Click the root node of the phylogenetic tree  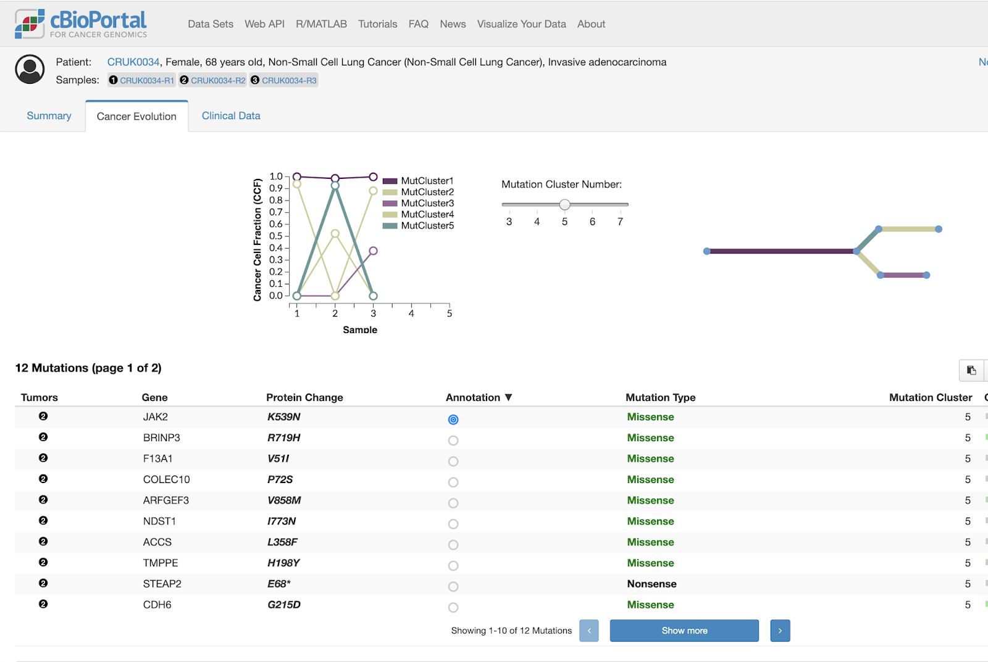pos(706,251)
